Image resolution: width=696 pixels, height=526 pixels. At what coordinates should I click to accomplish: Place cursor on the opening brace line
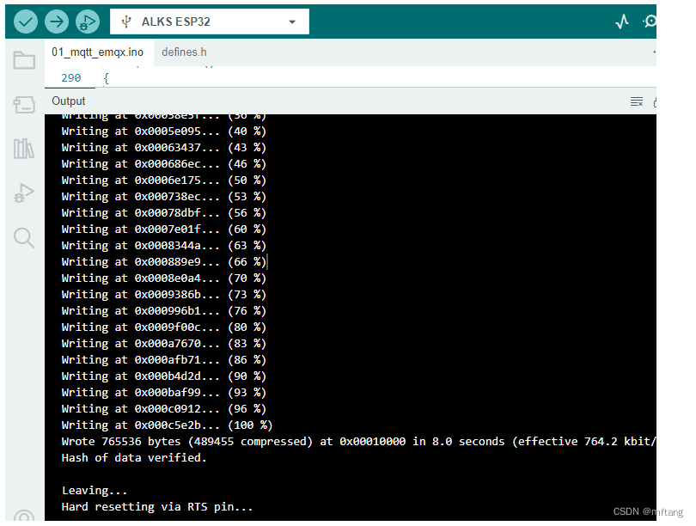[x=107, y=77]
